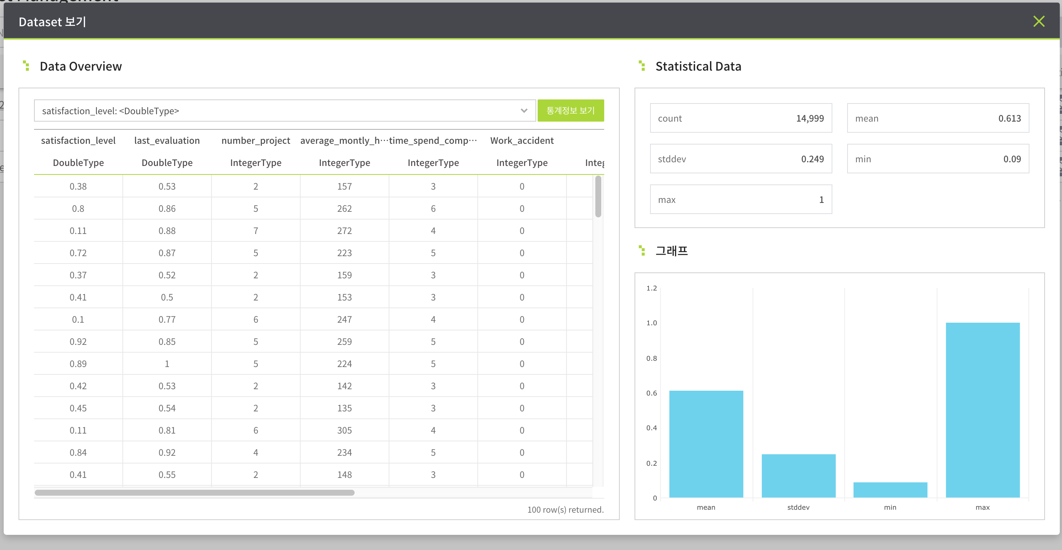Click the 그래프 section heading
Image resolution: width=1062 pixels, height=550 pixels.
pyautogui.click(x=672, y=251)
